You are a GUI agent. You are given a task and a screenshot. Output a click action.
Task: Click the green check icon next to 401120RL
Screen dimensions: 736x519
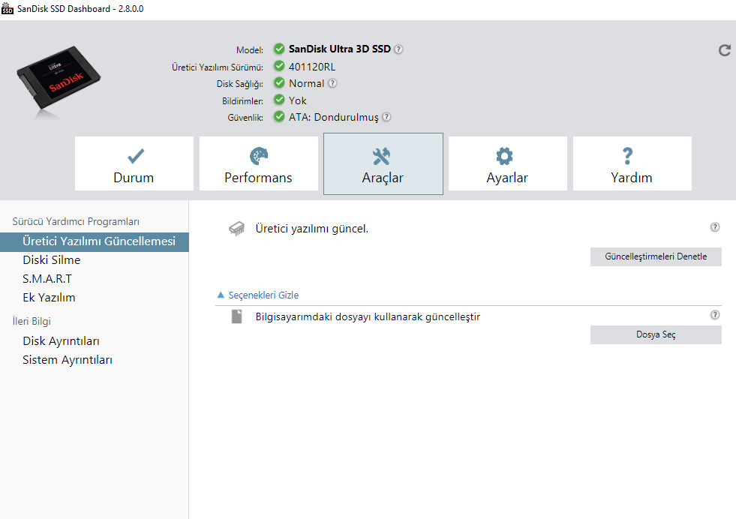tap(279, 66)
